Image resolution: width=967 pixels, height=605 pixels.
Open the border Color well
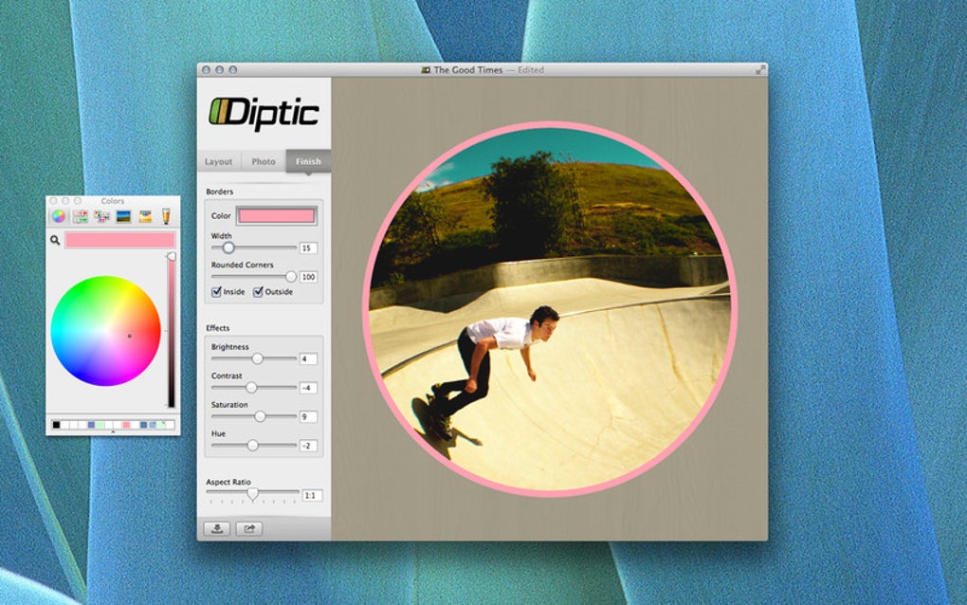(x=277, y=216)
